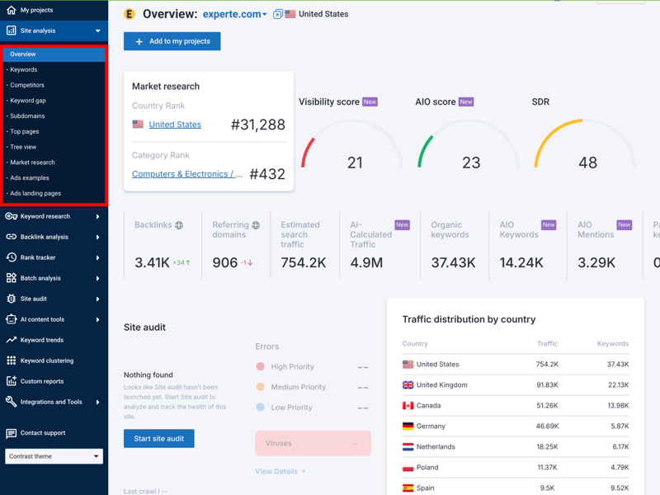Open Top pages in Site analysis
This screenshot has width=660, height=495.
[x=25, y=131]
